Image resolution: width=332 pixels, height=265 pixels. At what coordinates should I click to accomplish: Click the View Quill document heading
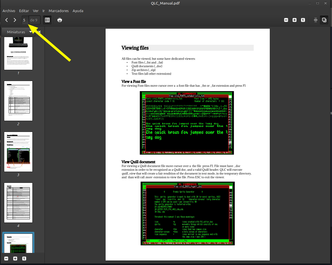coord(138,162)
